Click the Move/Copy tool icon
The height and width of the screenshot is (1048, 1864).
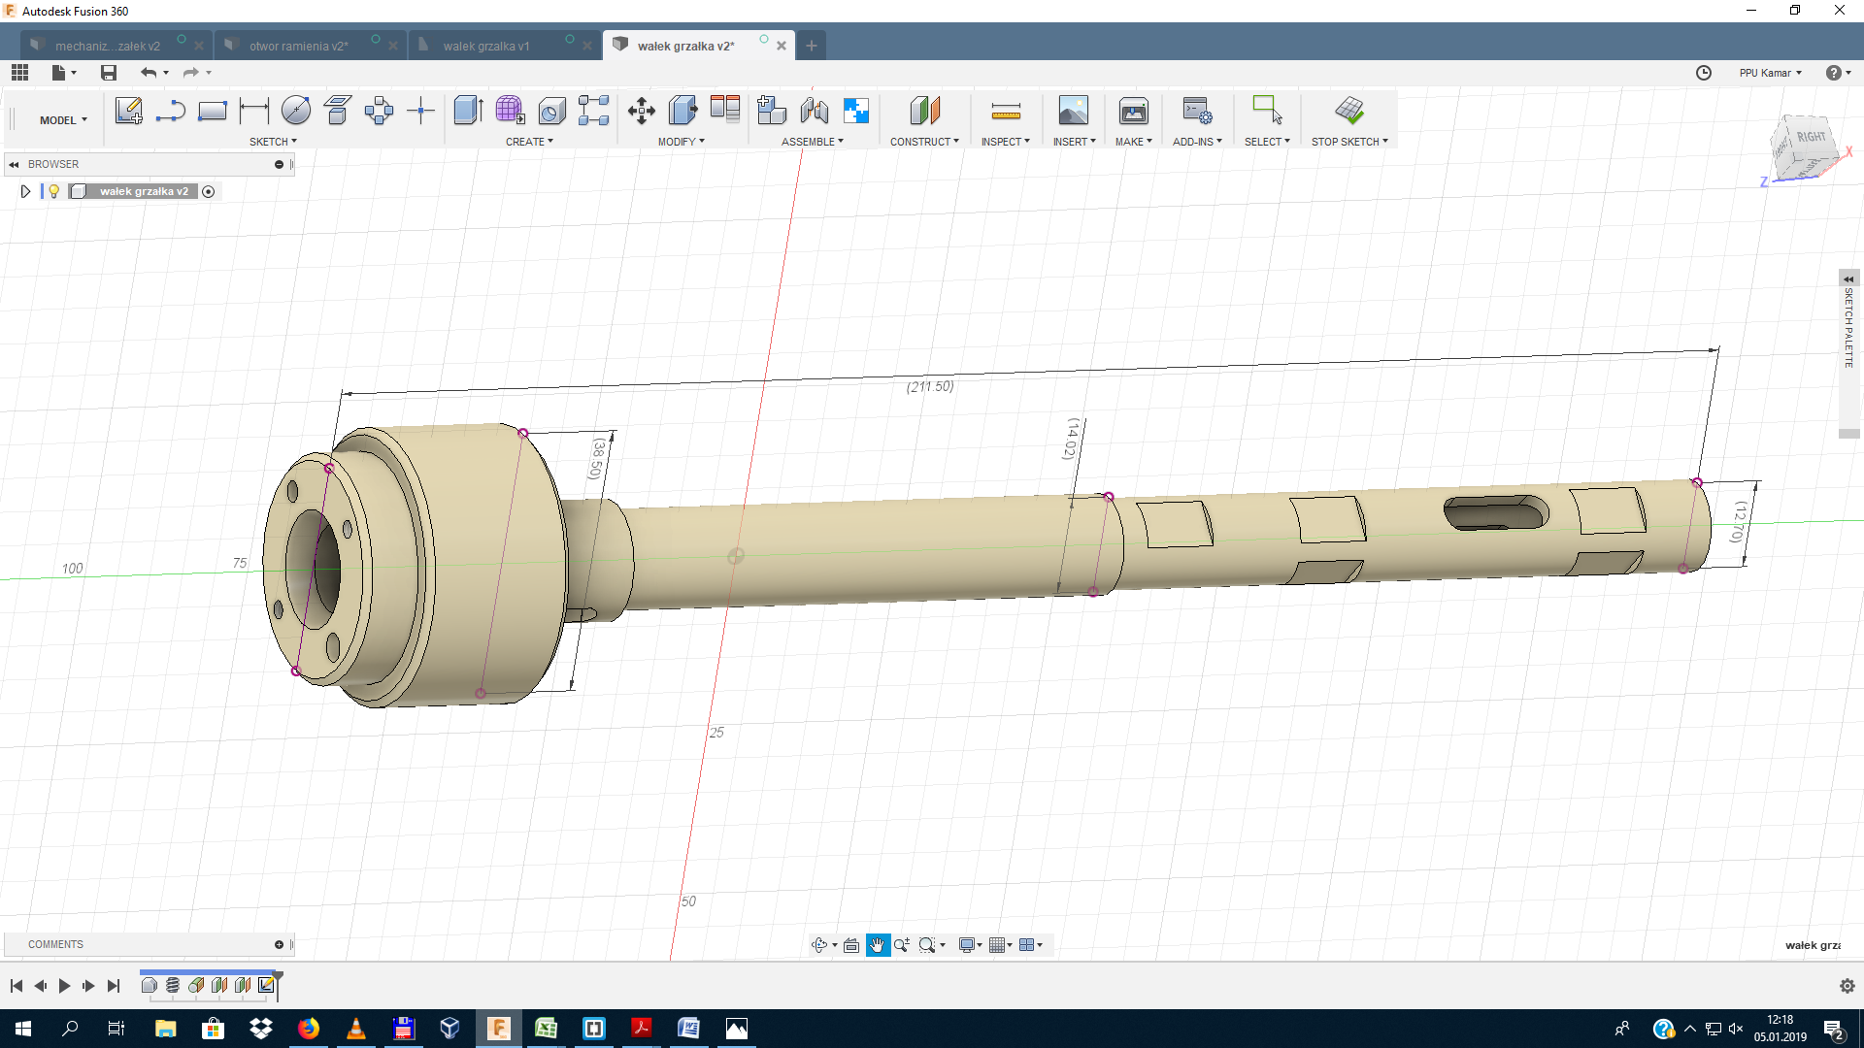click(641, 111)
